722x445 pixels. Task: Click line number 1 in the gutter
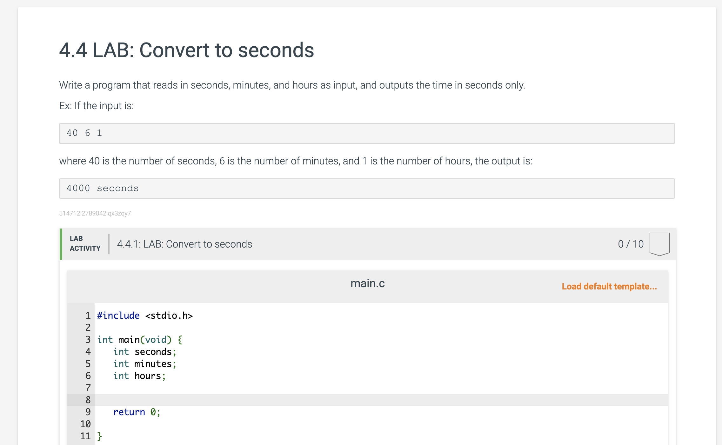tap(88, 315)
